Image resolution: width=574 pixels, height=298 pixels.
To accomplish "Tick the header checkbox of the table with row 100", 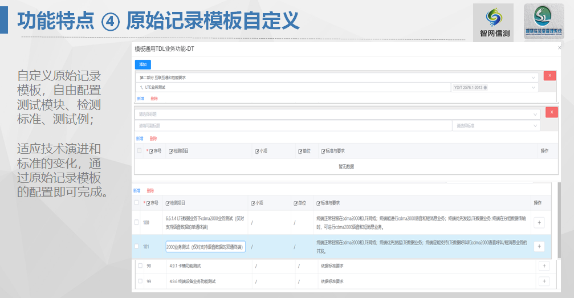I will coord(137,202).
